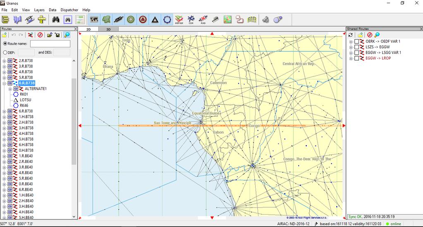Click the red prohibited icon in Shared Routes toolbar

click(x=370, y=35)
